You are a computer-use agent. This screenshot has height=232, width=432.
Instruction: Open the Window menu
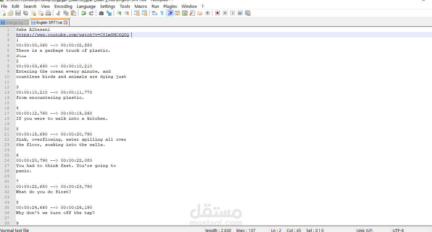[189, 6]
